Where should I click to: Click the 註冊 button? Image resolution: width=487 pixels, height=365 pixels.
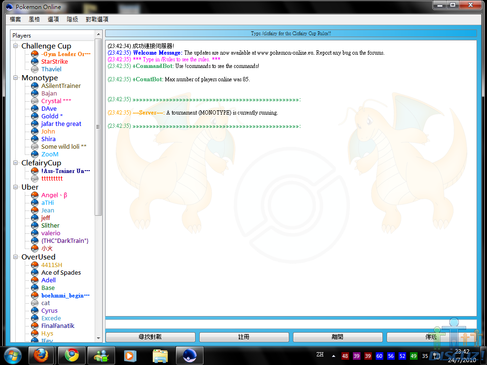point(244,337)
